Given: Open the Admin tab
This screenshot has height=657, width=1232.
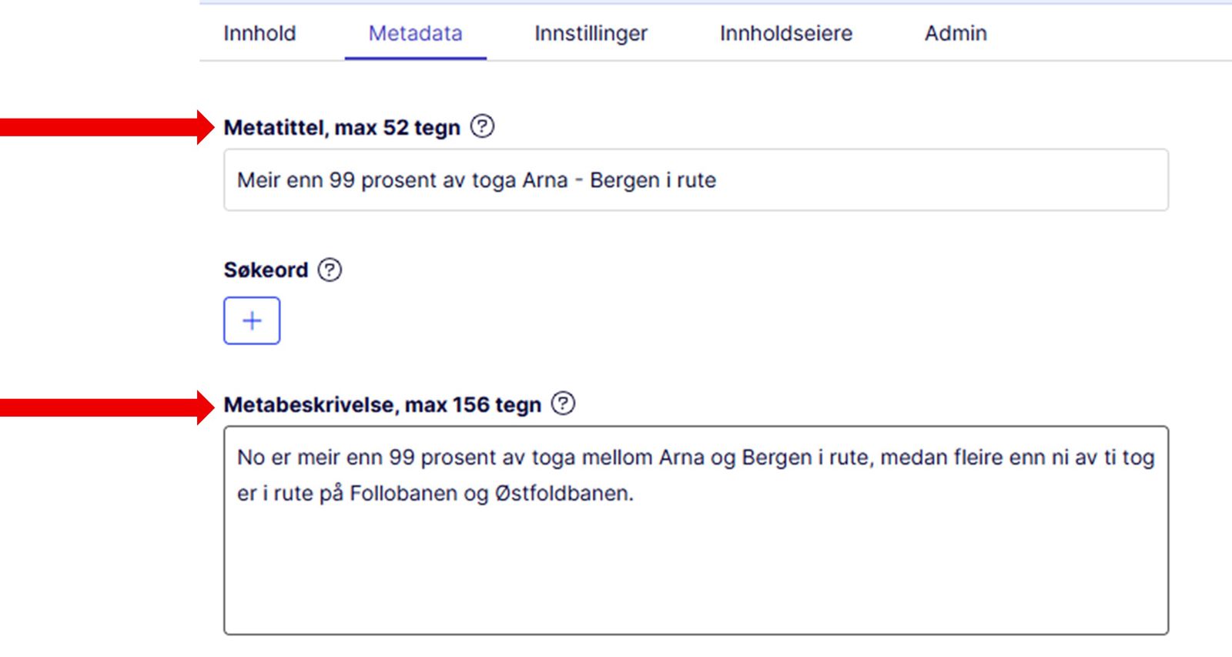Looking at the screenshot, I should click(x=955, y=33).
